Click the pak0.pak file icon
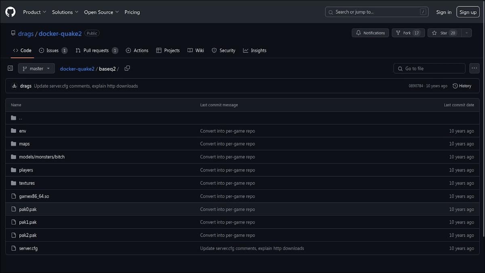This screenshot has height=273, width=485. click(x=14, y=210)
